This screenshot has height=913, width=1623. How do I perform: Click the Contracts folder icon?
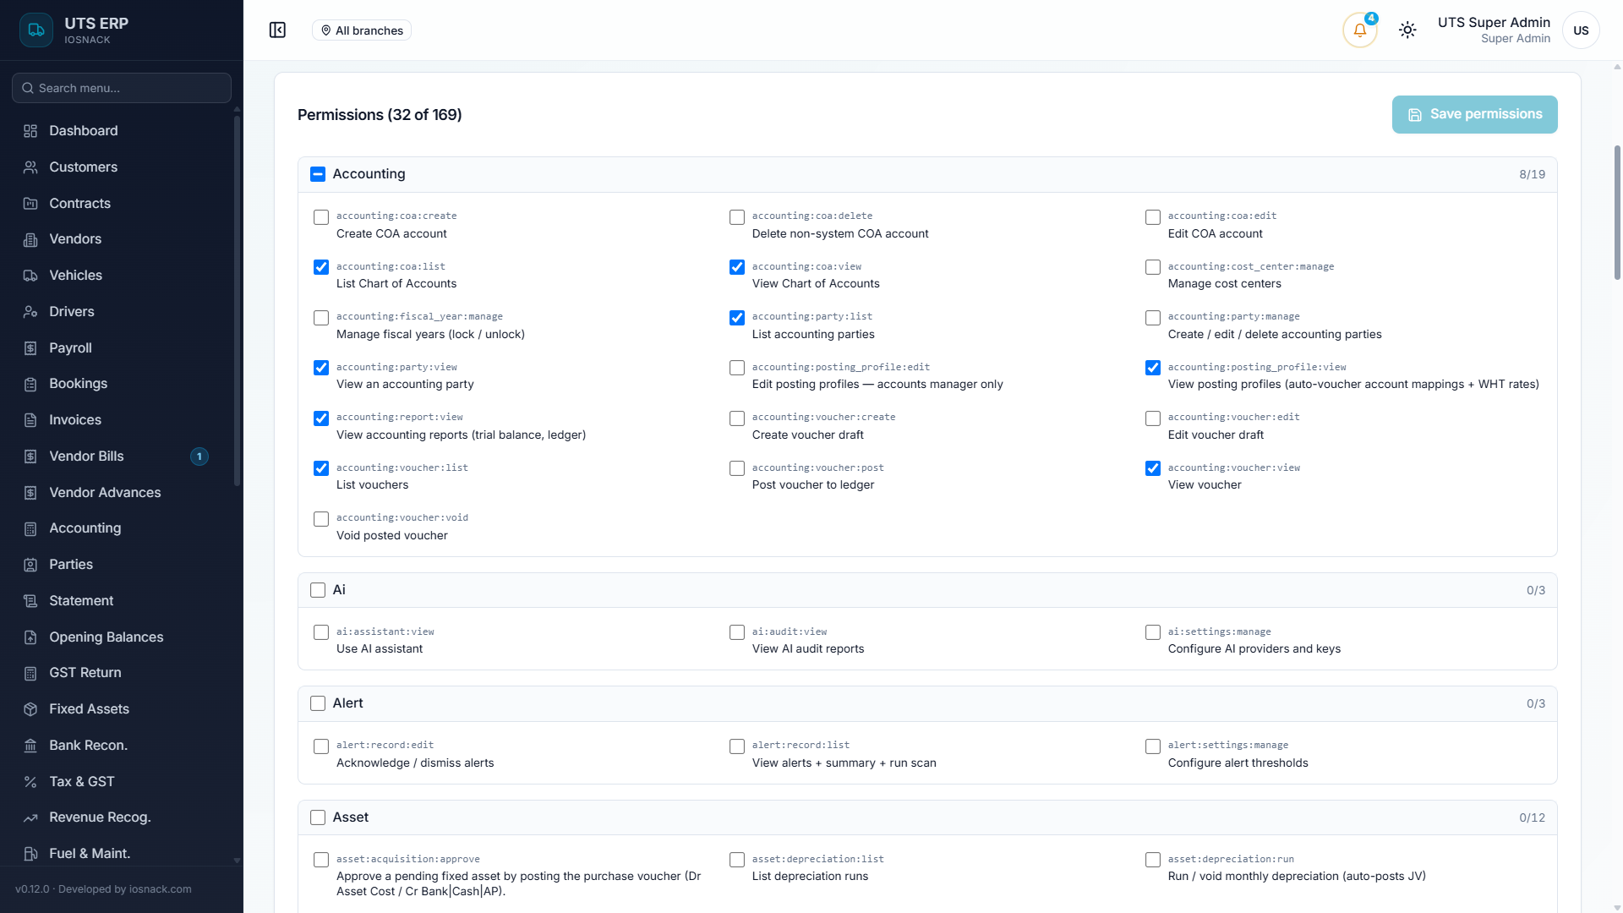point(30,204)
